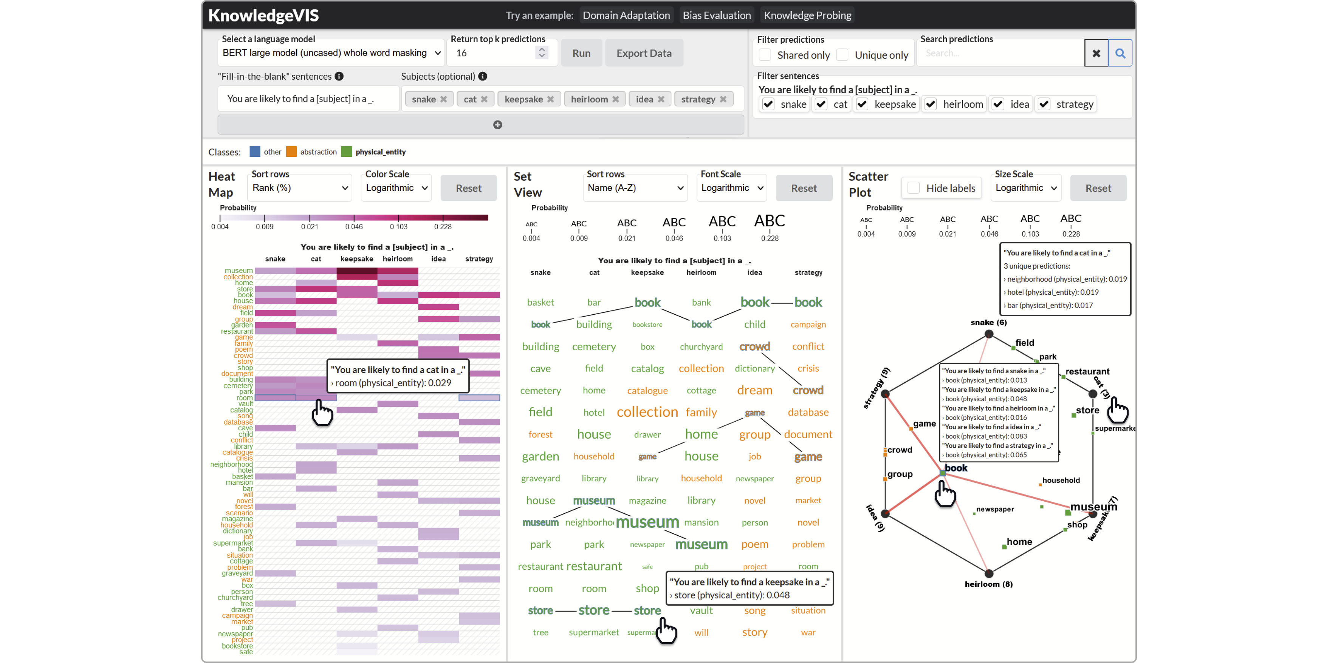
Task: Click 'dream' in idea column of Set View
Action: (755, 390)
